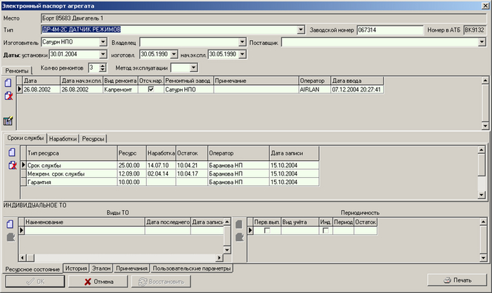The image size is (492, 293).
Task: Select Ресурсное состояние bottom tab
Action: (32, 269)
